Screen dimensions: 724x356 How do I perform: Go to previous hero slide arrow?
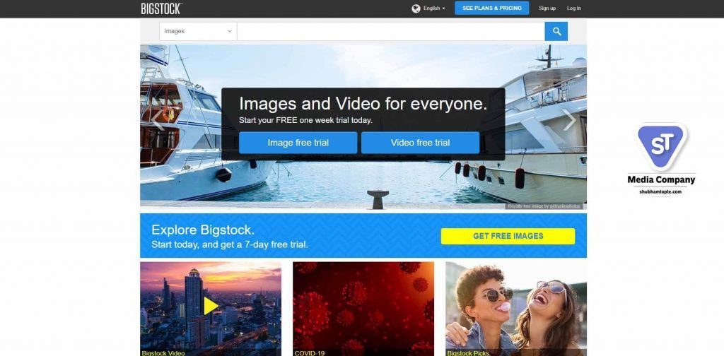coord(158,120)
